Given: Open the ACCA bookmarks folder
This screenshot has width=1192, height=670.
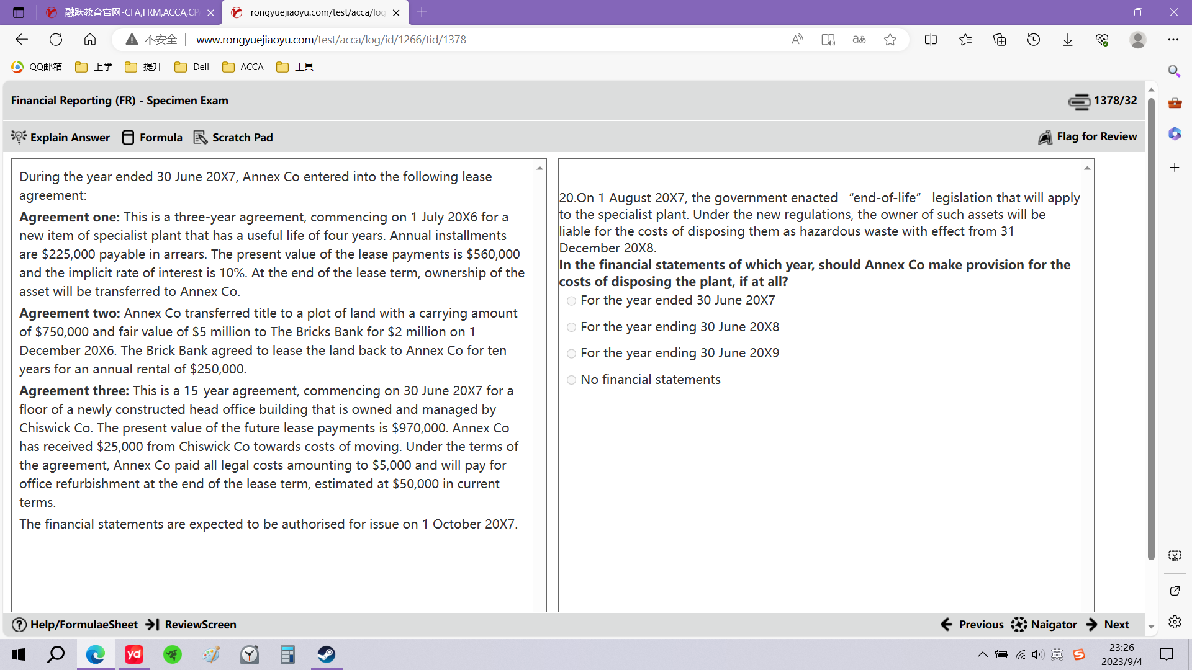Looking at the screenshot, I should point(243,67).
